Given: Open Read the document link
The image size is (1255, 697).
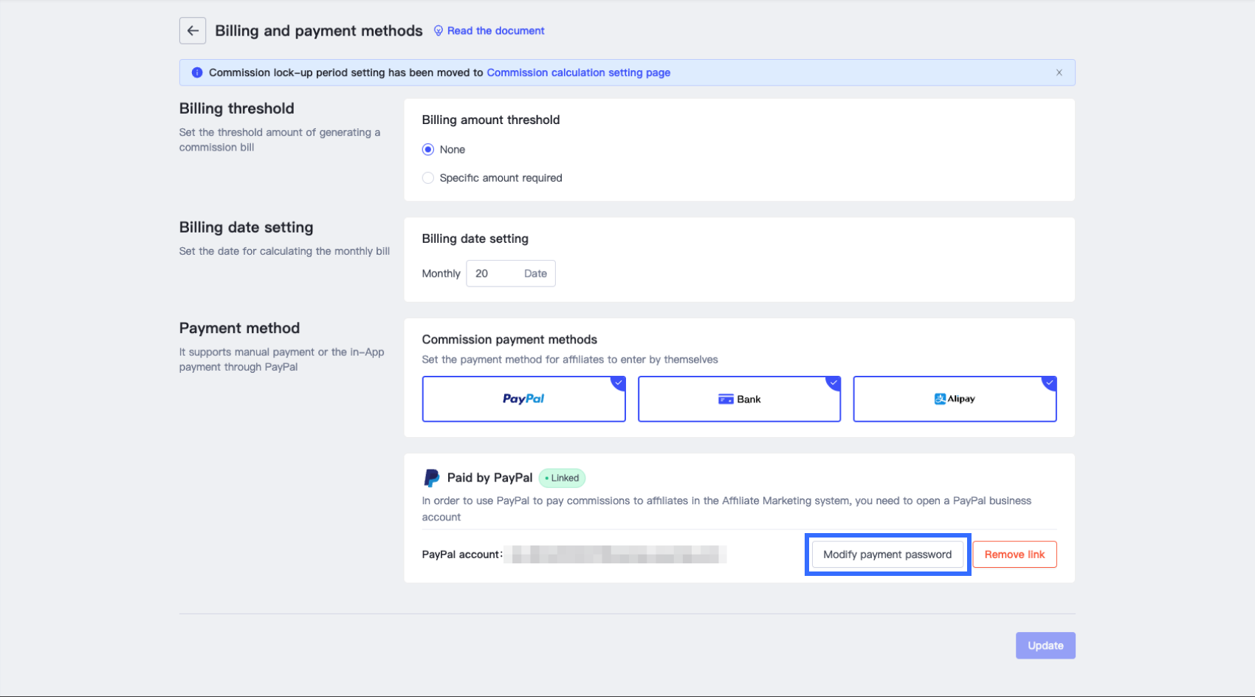Looking at the screenshot, I should tap(495, 31).
